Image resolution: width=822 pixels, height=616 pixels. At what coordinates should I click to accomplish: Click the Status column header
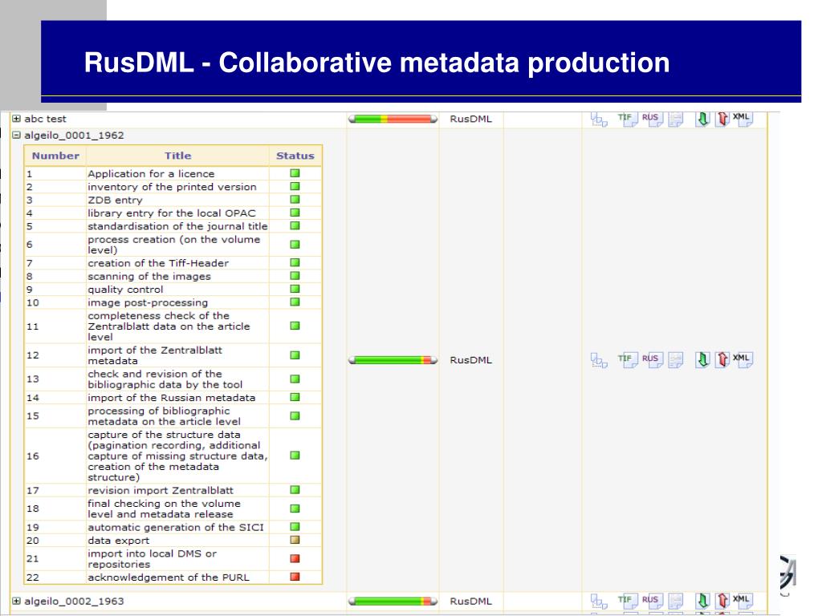pyautogui.click(x=295, y=156)
